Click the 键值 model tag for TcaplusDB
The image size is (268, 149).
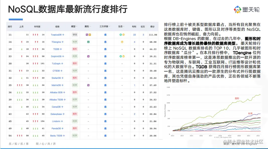pos(75,35)
